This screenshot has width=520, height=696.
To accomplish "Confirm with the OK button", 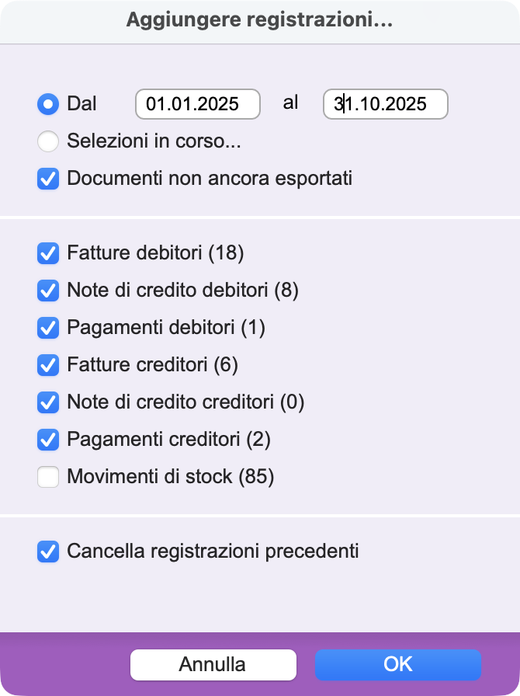I will click(397, 665).
